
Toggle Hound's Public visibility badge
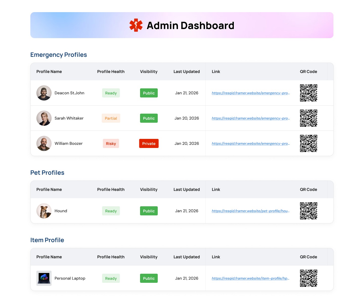coord(149,211)
